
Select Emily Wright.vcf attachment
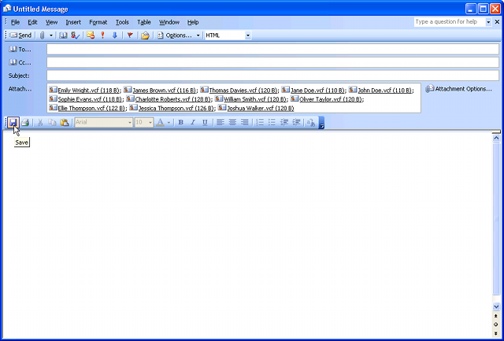[85, 90]
